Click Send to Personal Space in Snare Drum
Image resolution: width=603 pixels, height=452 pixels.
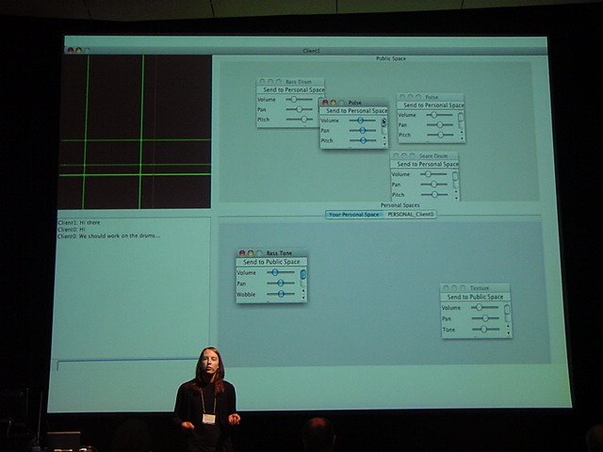[425, 164]
